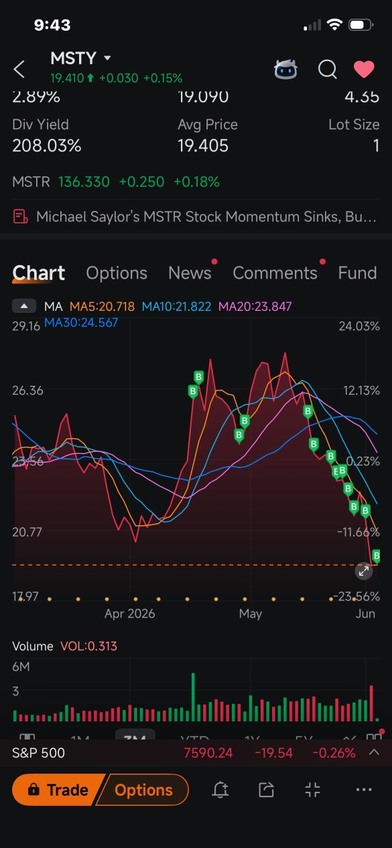Collapse the MA indicator legend arrow
Image resolution: width=392 pixels, height=848 pixels.
(x=24, y=307)
